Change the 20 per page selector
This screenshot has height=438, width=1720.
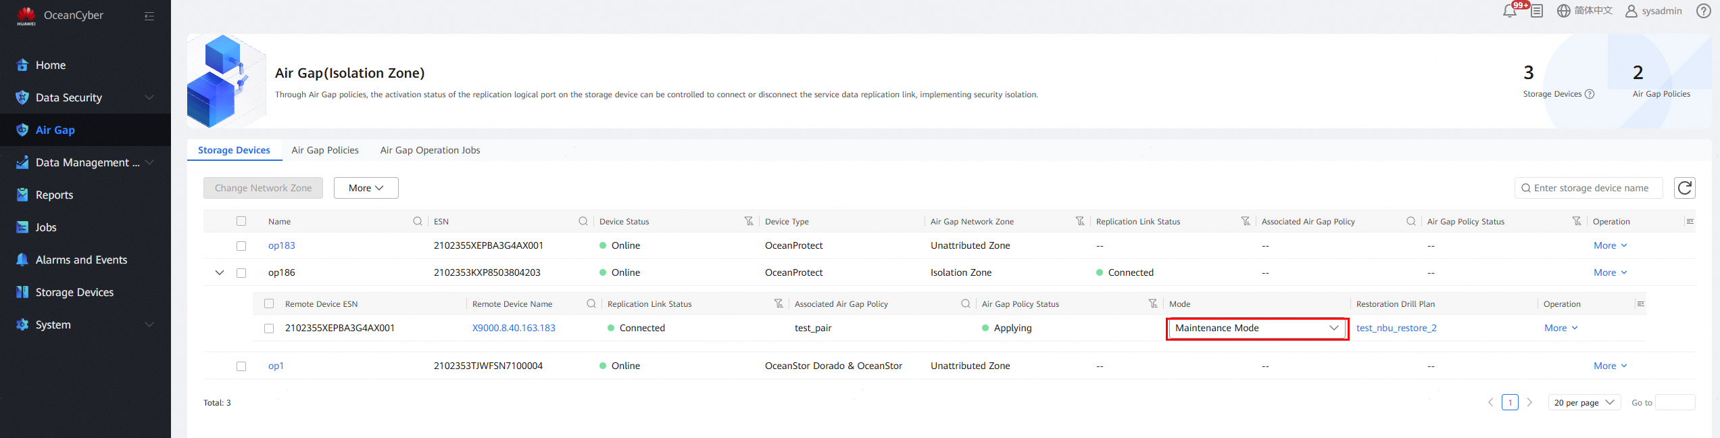tap(1584, 402)
